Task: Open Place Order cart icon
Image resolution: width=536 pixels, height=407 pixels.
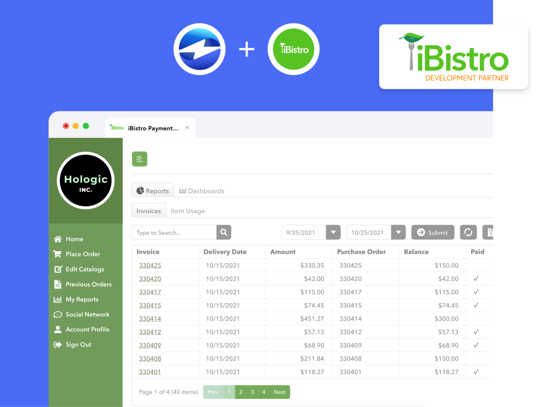Action: coord(58,254)
